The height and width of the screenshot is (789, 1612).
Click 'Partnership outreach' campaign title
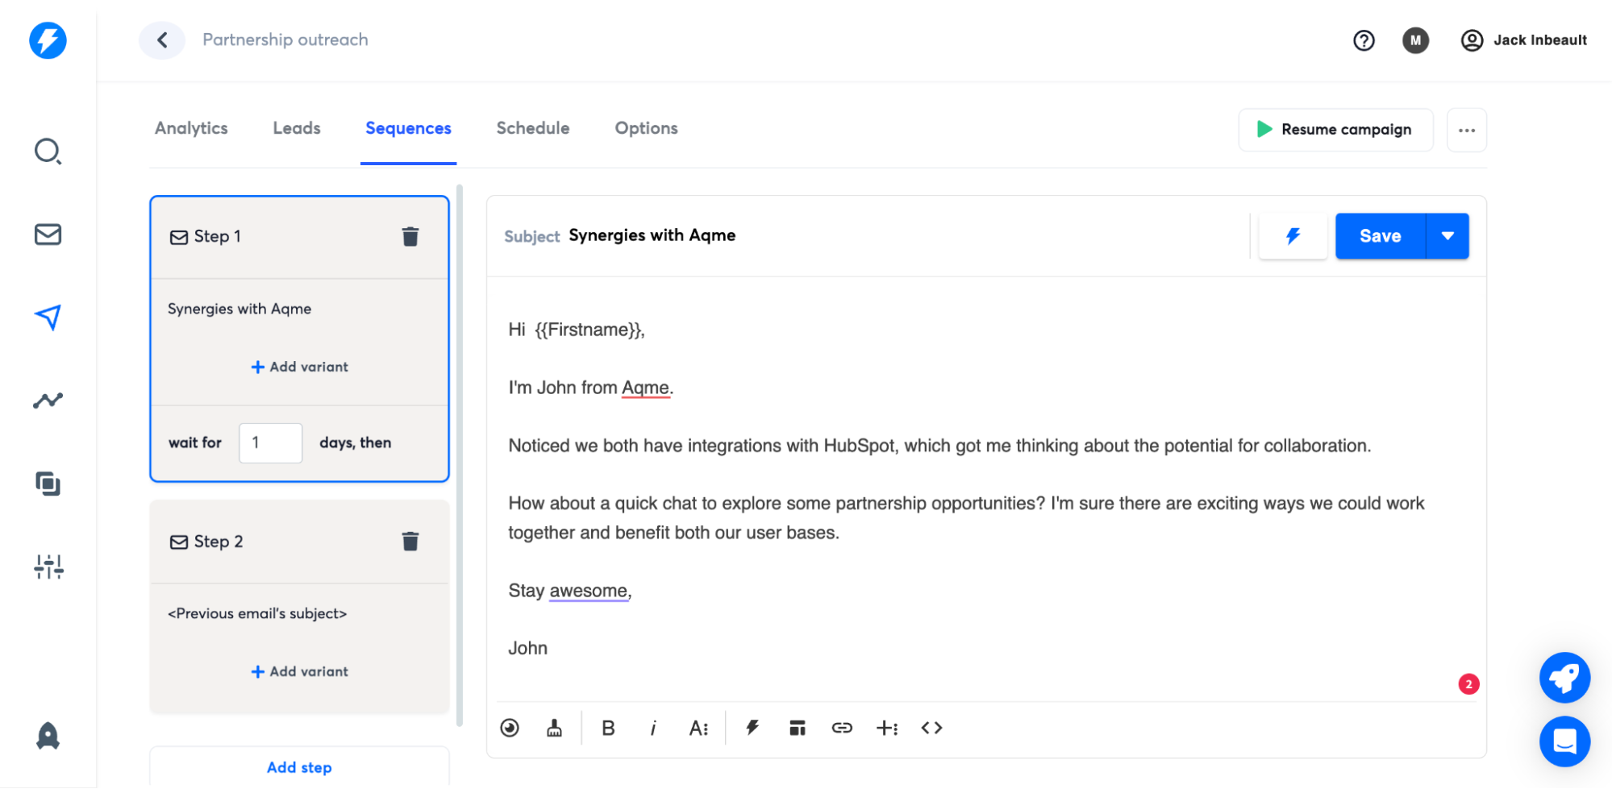[285, 39]
